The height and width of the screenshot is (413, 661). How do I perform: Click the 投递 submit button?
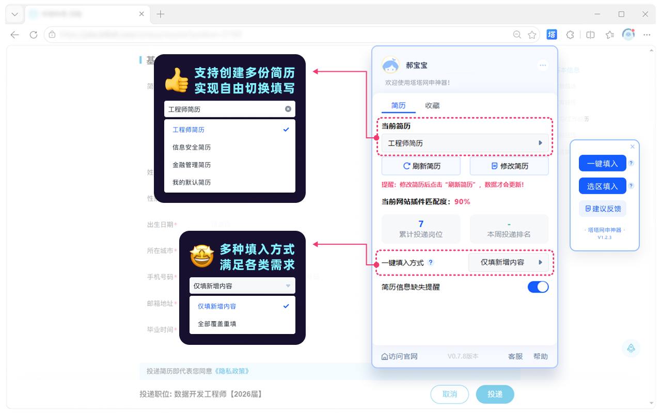pos(495,394)
